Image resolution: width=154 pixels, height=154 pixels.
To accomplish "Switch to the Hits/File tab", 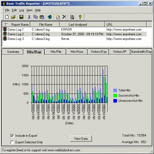I will point(56,52).
